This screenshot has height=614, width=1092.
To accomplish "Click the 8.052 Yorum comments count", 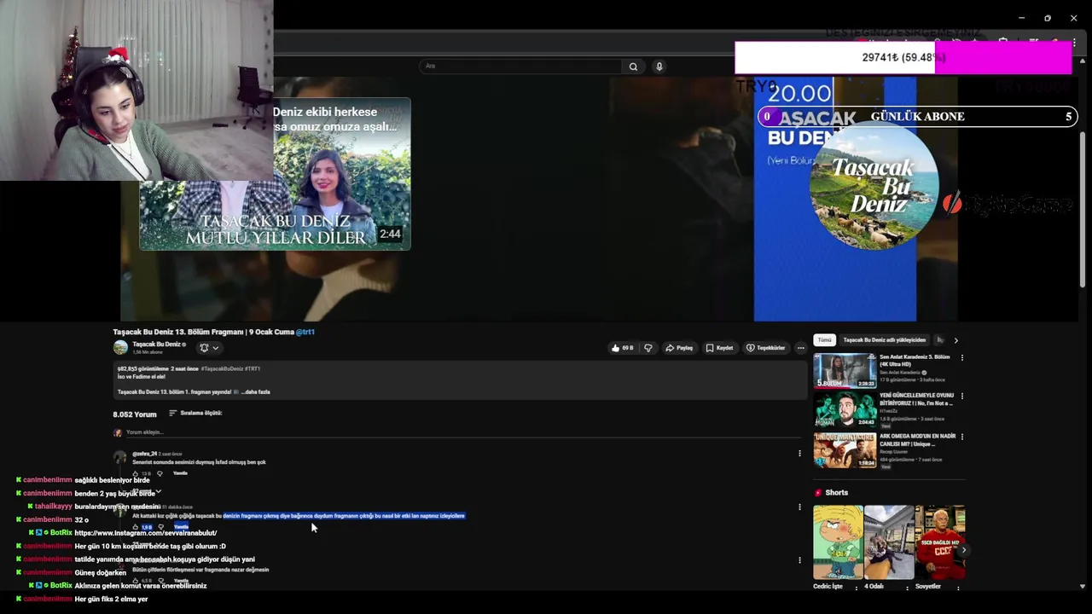I will click(135, 414).
